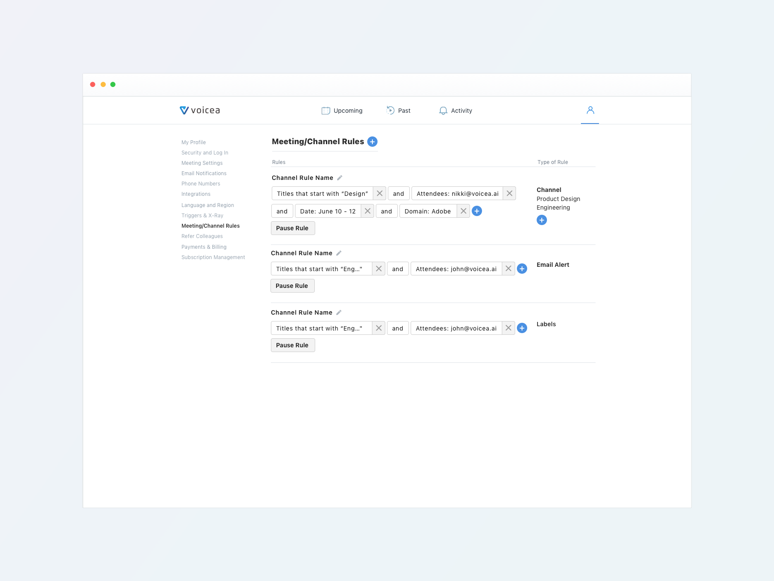This screenshot has height=581, width=774.
Task: Remove the Titles that start with "Design" condition
Action: click(x=379, y=194)
